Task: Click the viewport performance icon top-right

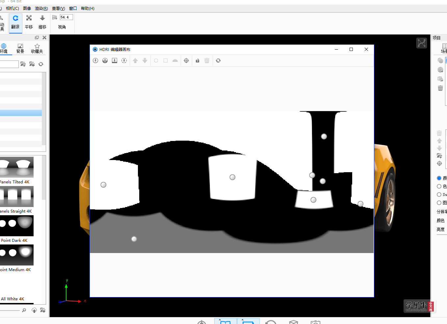Action: point(422,43)
